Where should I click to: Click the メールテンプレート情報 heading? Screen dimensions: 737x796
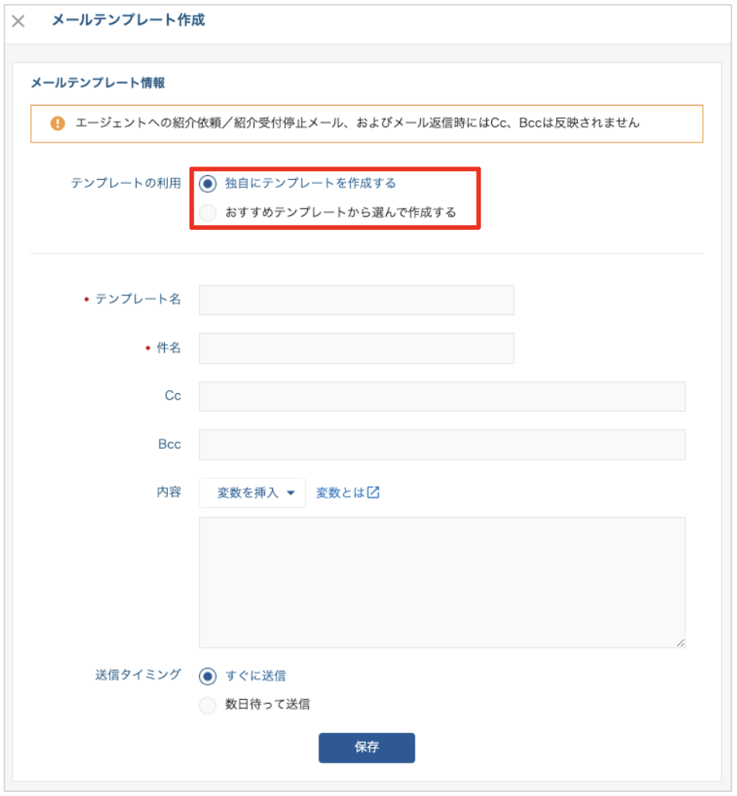pos(98,83)
